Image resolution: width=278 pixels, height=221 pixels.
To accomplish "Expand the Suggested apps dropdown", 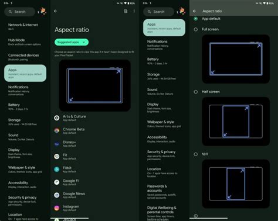I will pos(72,42).
